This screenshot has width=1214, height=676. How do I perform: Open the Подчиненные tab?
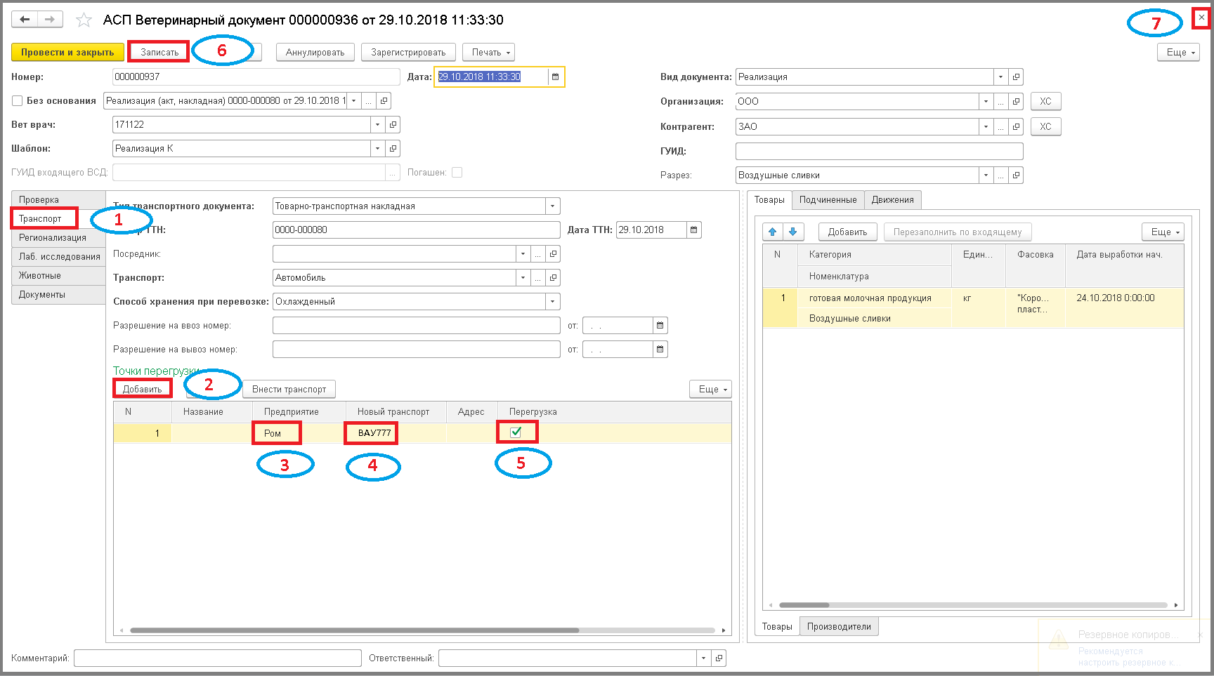828,200
